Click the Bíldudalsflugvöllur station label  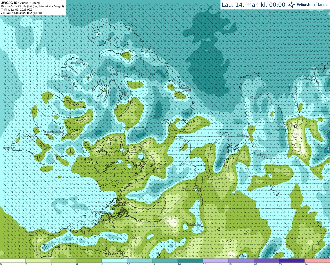tap(53, 132)
